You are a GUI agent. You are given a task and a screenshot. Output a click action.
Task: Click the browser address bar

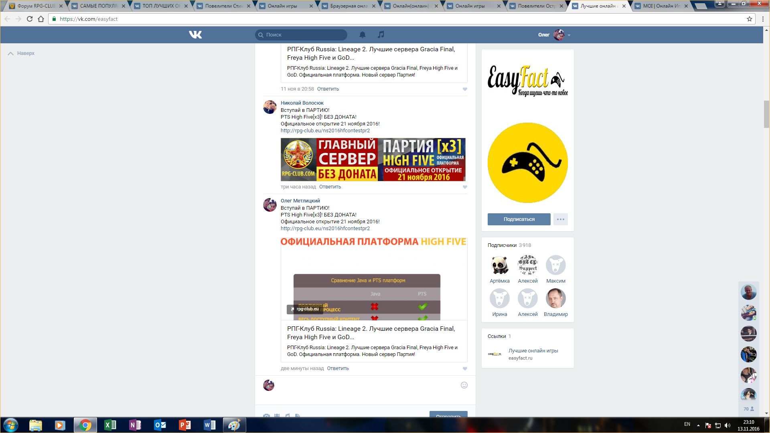pos(401,19)
